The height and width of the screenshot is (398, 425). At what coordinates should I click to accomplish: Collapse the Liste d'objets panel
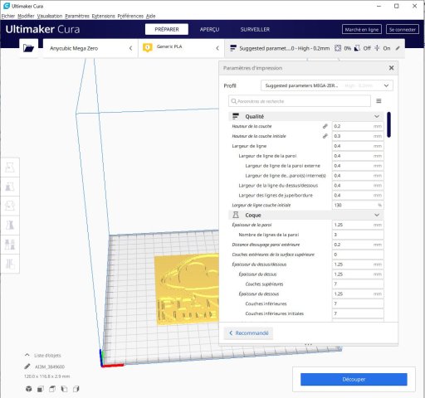click(x=27, y=355)
